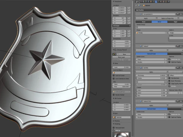Click the Solidify Thickness slider
The height and width of the screenshot is (137, 183).
[x=151, y=75]
